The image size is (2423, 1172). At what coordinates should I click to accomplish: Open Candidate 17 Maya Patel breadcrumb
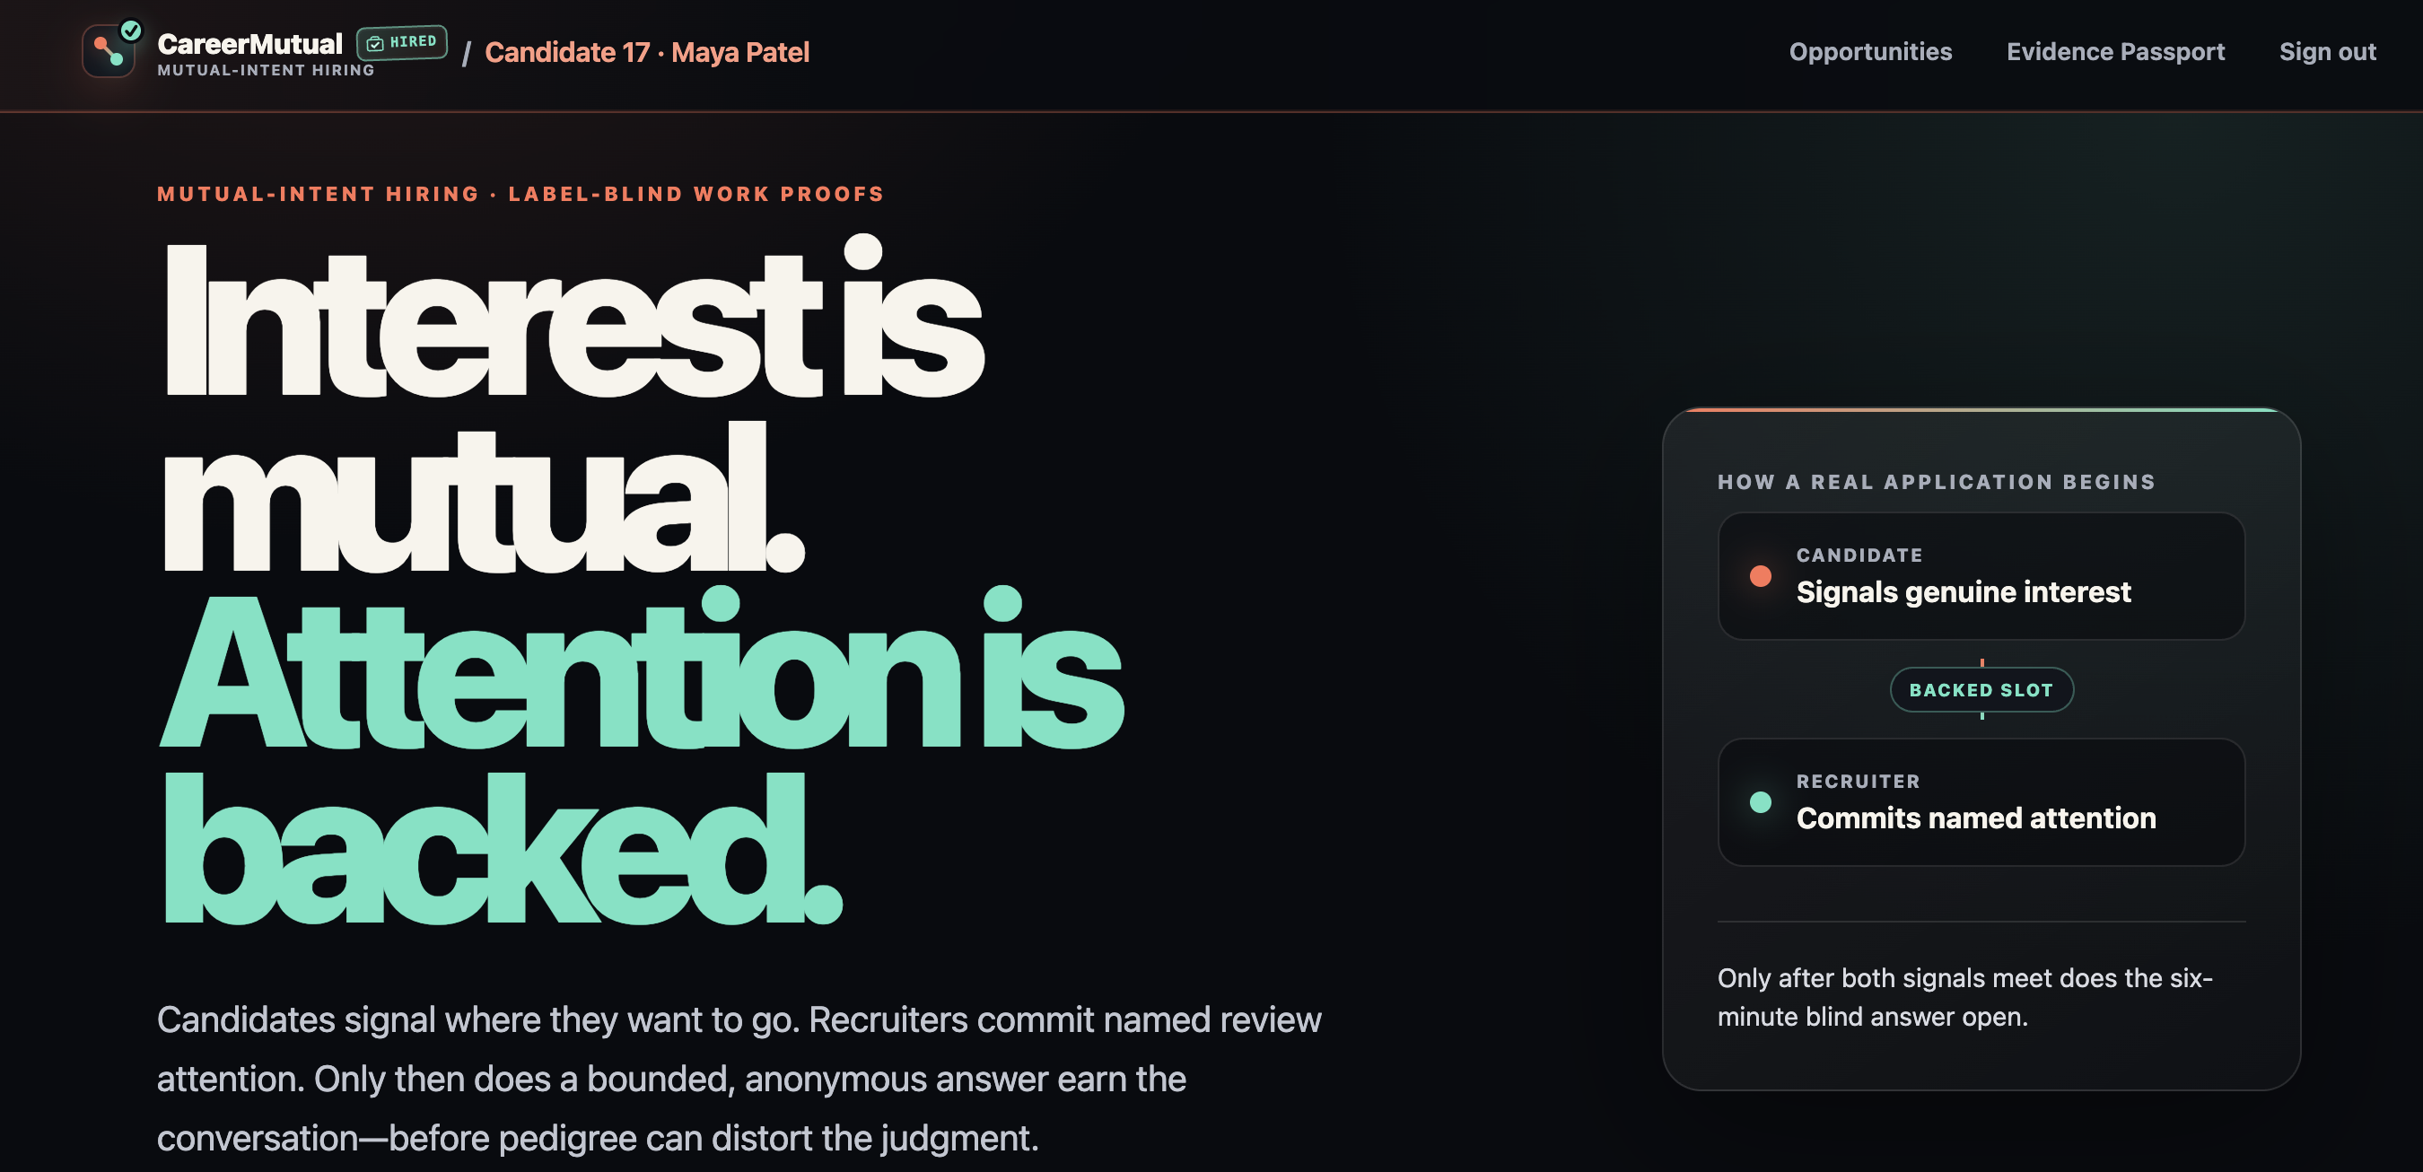click(x=647, y=52)
